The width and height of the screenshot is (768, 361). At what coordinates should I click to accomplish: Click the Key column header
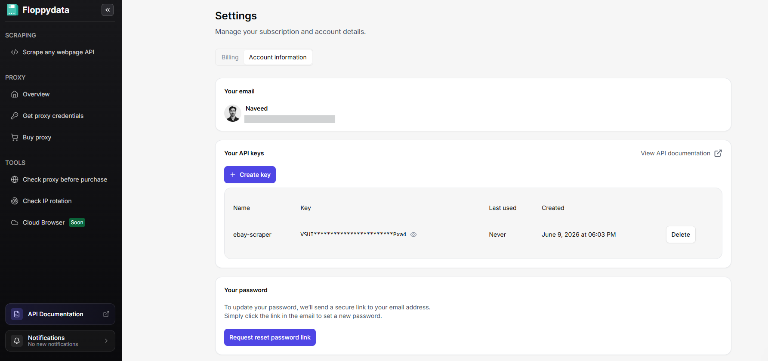(305, 208)
